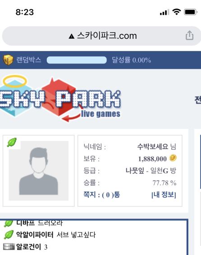The image size is (201, 255).
Task: Click the 랜덤박스 progress bar
Action: [x=77, y=60]
